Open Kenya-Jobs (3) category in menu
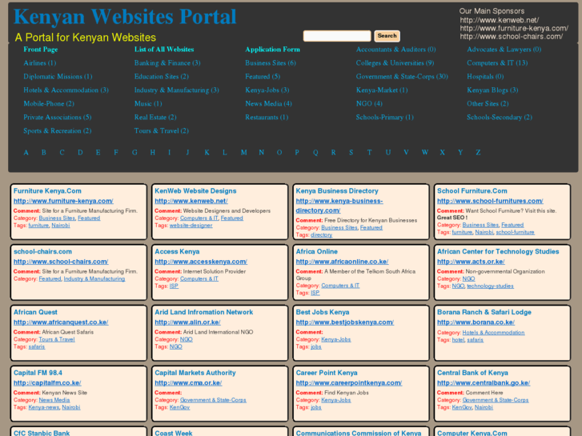Viewport: 582px width, 436px height. coord(267,90)
